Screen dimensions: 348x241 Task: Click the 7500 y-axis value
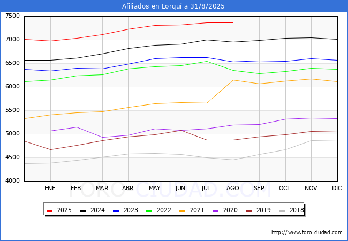tap(13, 16)
